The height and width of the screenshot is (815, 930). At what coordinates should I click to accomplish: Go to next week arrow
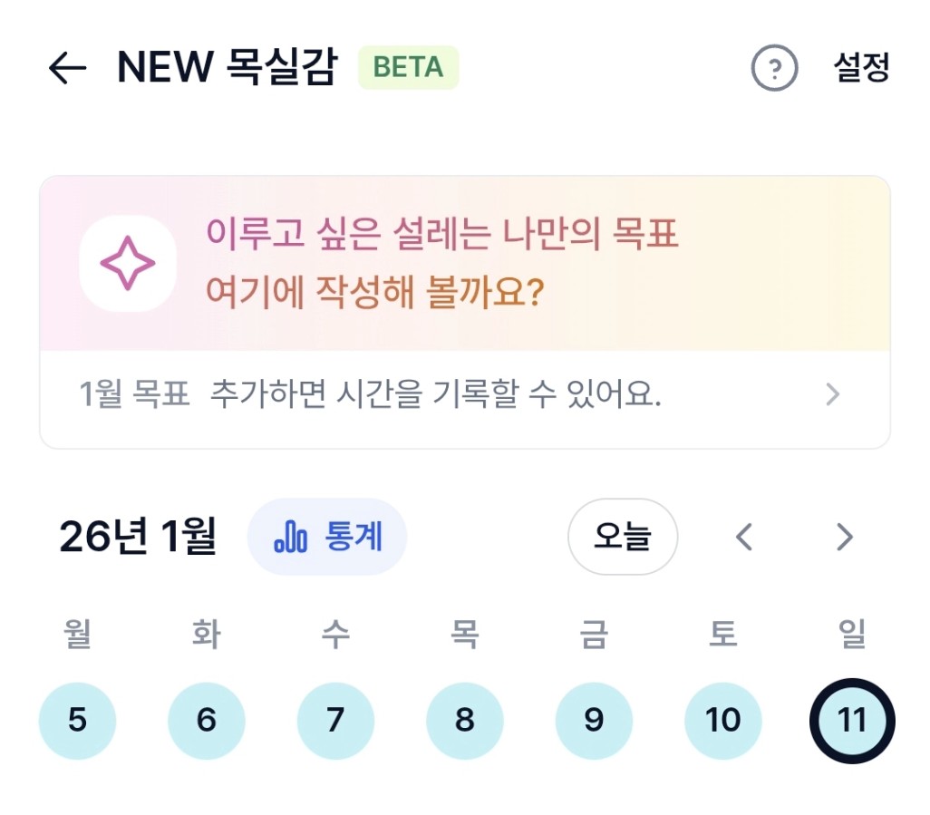[x=844, y=538]
